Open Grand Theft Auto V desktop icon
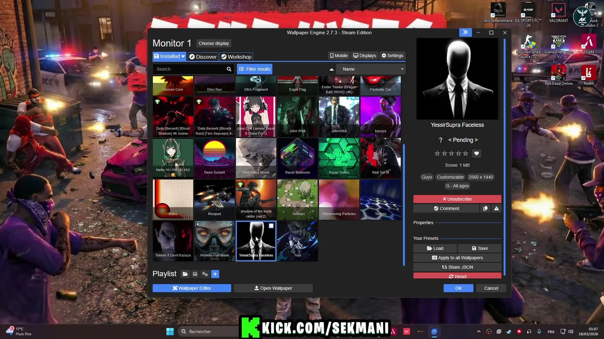 coord(558,46)
